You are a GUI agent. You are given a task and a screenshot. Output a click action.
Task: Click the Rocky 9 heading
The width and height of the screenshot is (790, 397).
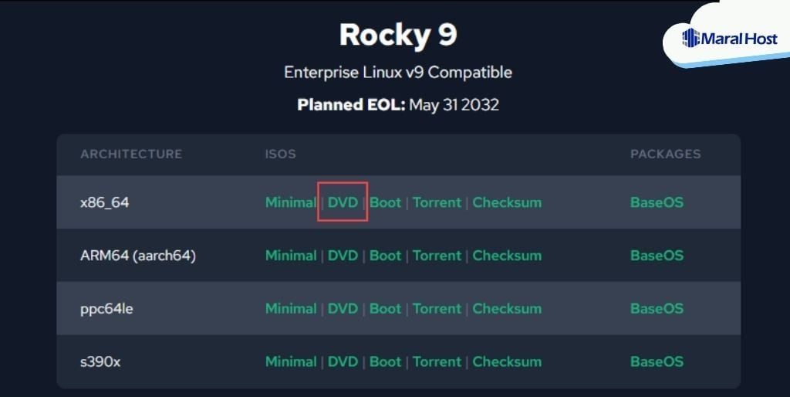click(397, 35)
